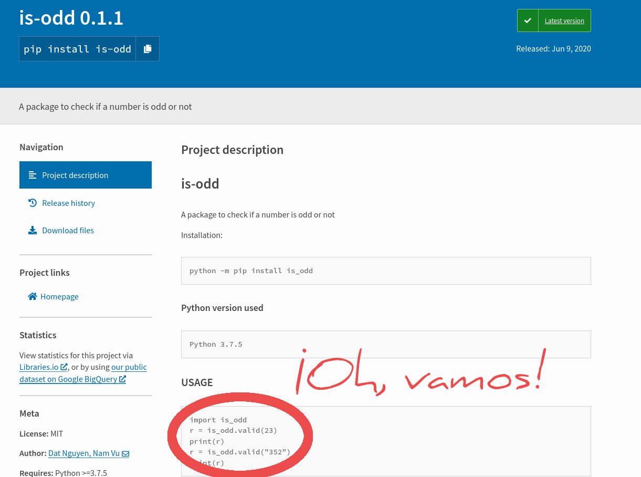Viewport: 641px width, 477px height.
Task: Click the 'Python 3.7.5' code block
Action: [x=386, y=345]
